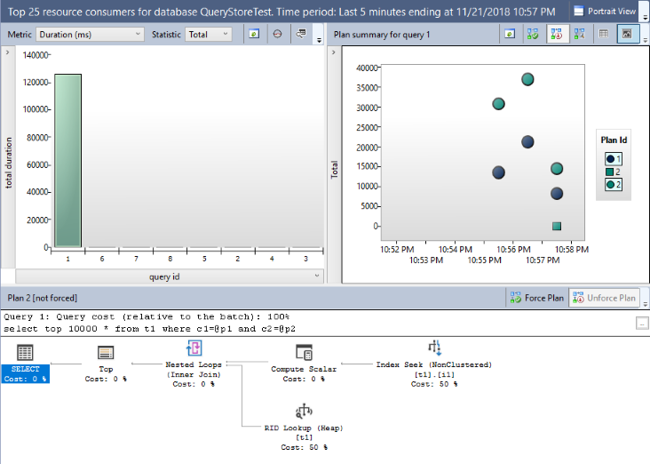Expand the query id axis dropdown
Viewport: 650px width, 464px height.
(x=318, y=276)
